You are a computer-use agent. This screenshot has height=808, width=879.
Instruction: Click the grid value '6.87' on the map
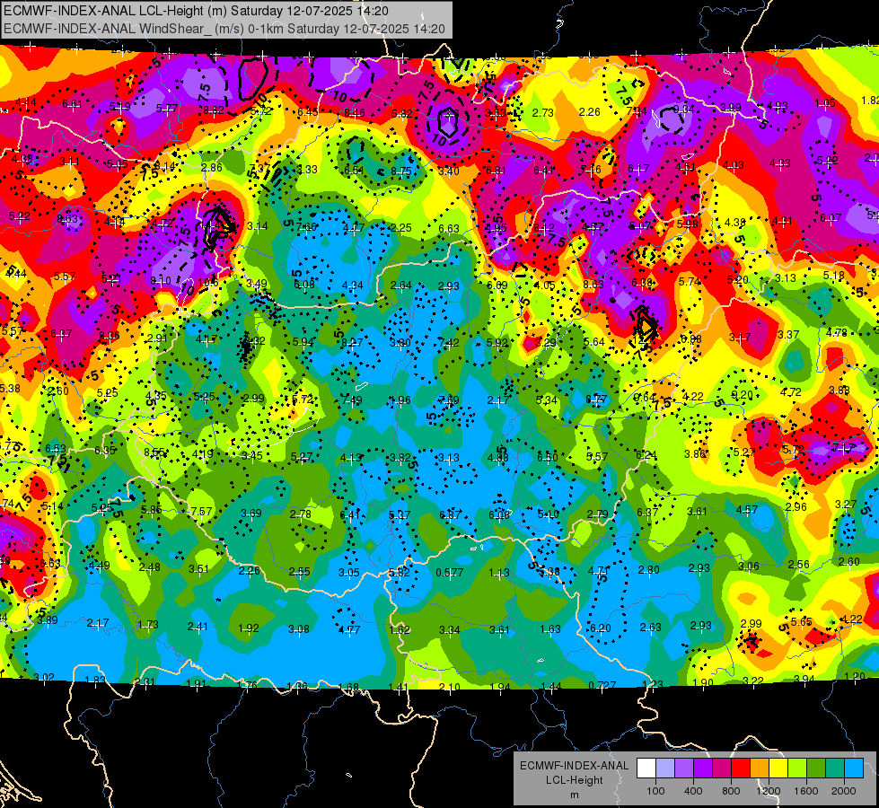pyautogui.click(x=450, y=514)
